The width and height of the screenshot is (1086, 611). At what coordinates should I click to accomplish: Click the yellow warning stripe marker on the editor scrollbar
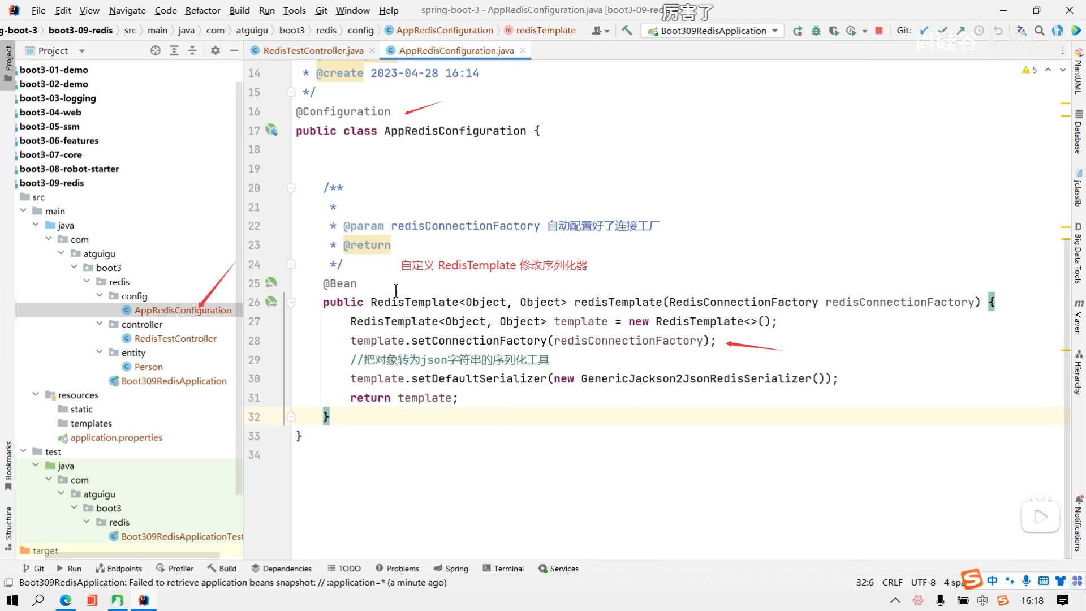1066,104
